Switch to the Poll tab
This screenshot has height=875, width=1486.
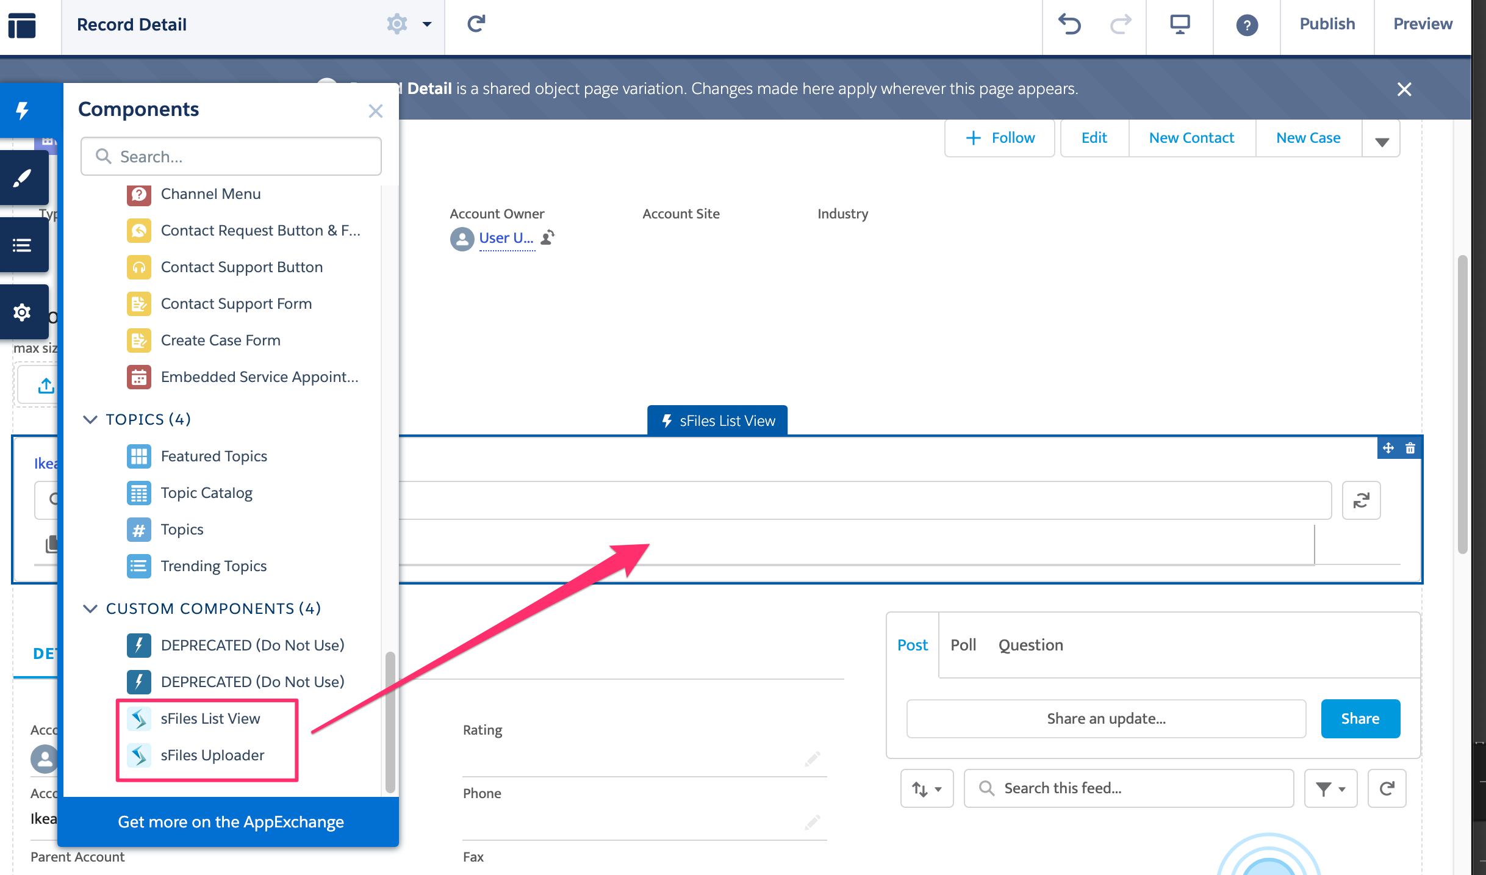pos(963,645)
